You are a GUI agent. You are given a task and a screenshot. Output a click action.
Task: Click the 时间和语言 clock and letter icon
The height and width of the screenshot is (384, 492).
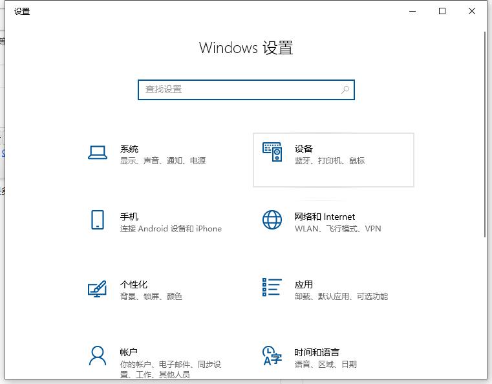[272, 356]
